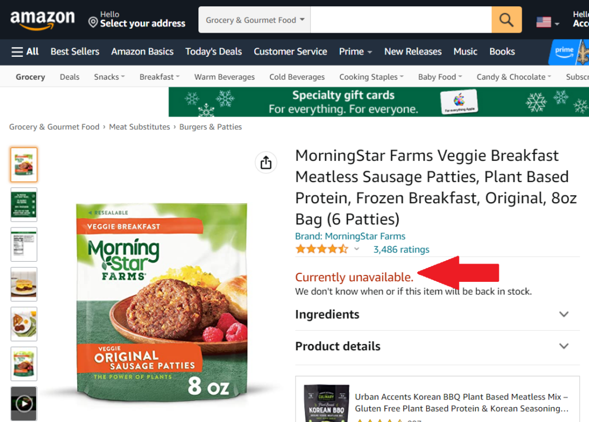
Task: Click the location pin to select address
Action: point(93,22)
